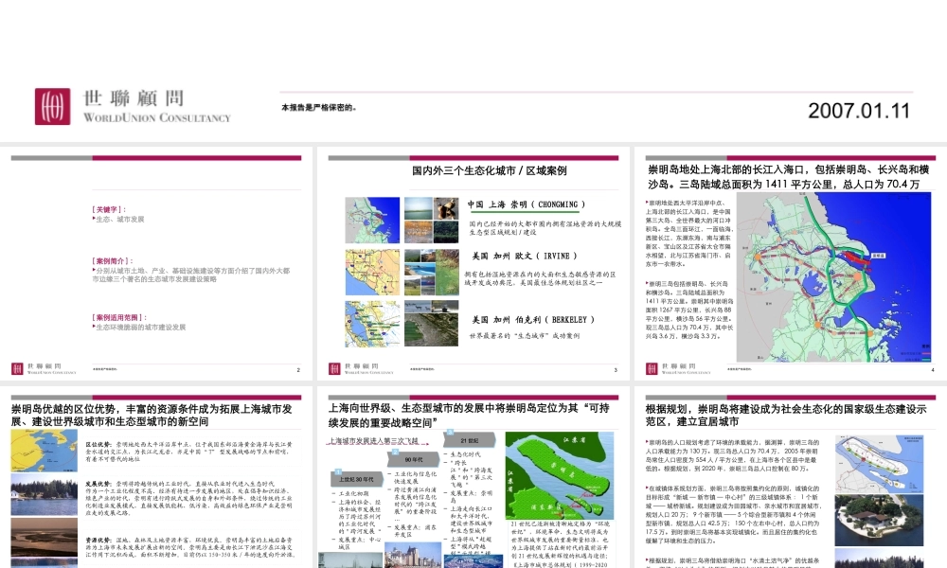Click the 90年代 timeline box
Screen dimensions: 947x568
[x=414, y=459]
